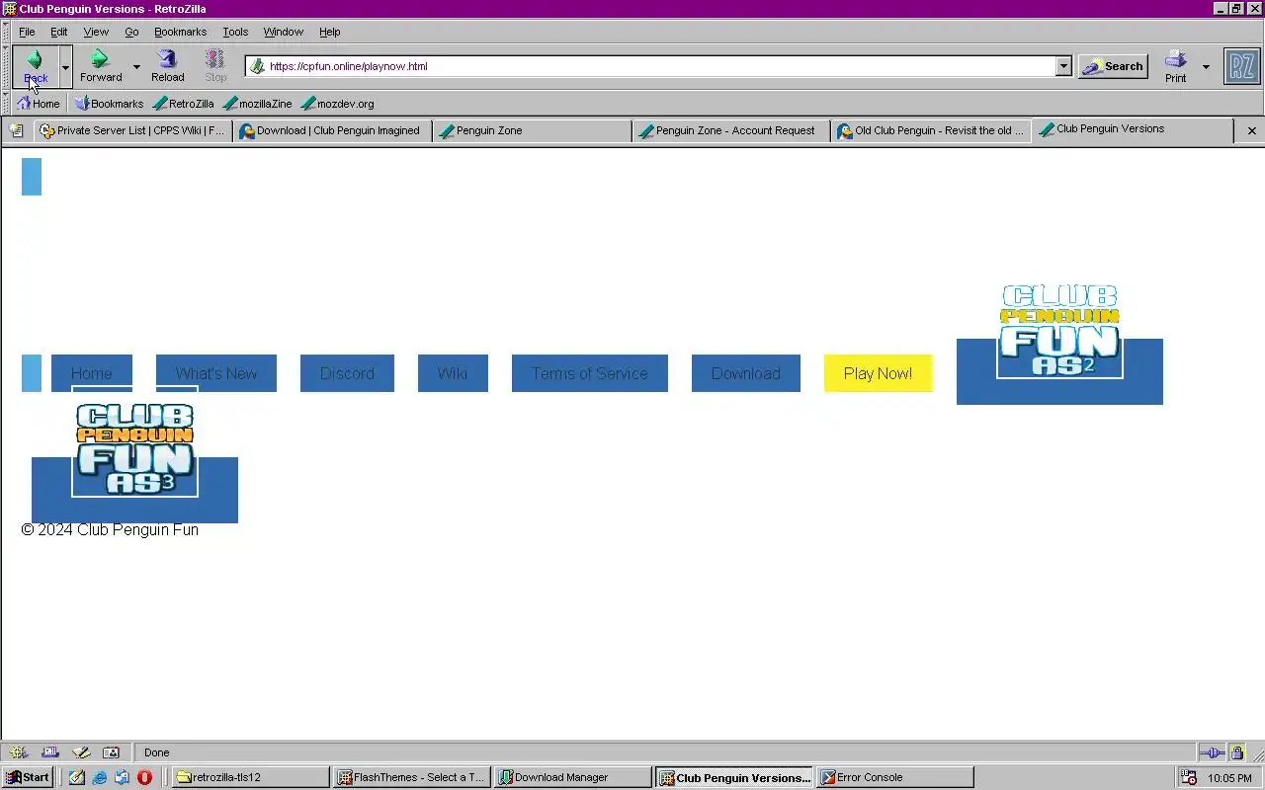Image resolution: width=1265 pixels, height=790 pixels.
Task: Reload the current page
Action: [x=167, y=66]
